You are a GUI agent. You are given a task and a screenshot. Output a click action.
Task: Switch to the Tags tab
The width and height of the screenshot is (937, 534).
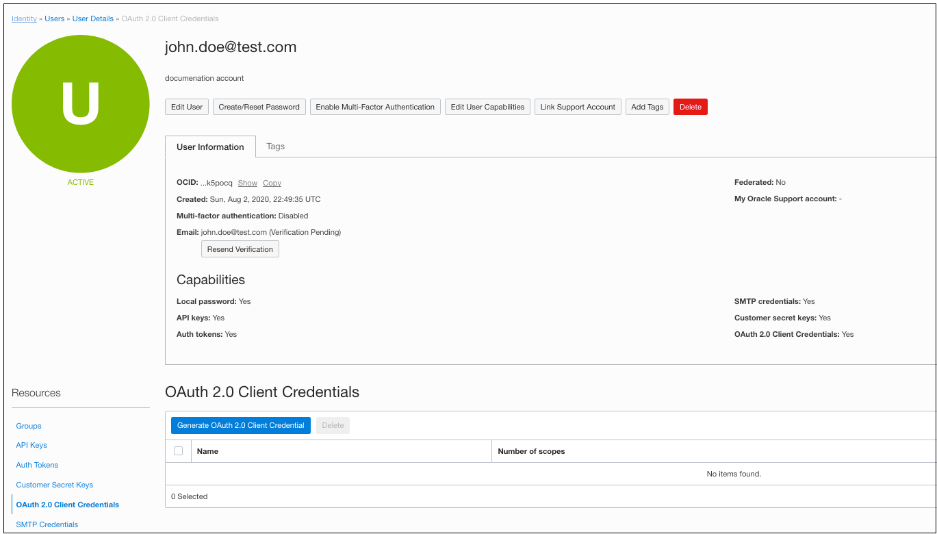[275, 146]
